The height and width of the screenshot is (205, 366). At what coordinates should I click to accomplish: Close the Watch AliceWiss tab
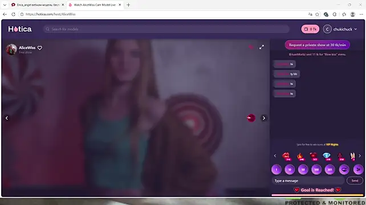click(120, 5)
